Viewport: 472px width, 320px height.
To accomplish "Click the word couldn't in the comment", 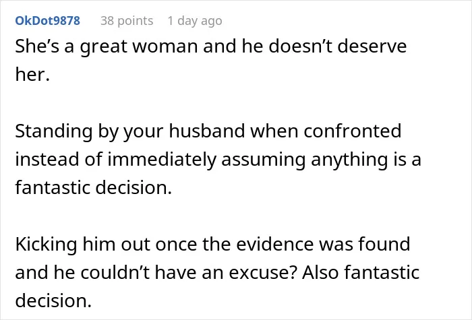I will [x=115, y=272].
